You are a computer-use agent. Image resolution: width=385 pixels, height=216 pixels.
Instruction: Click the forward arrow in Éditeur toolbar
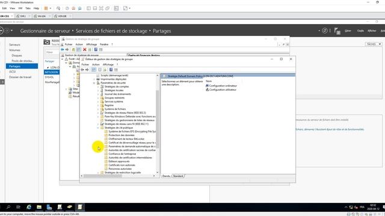(x=87, y=70)
